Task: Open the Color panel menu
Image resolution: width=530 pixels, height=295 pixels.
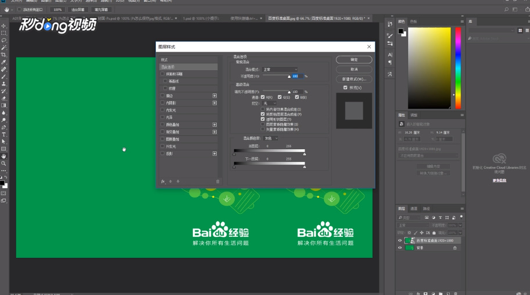Action: point(462,21)
